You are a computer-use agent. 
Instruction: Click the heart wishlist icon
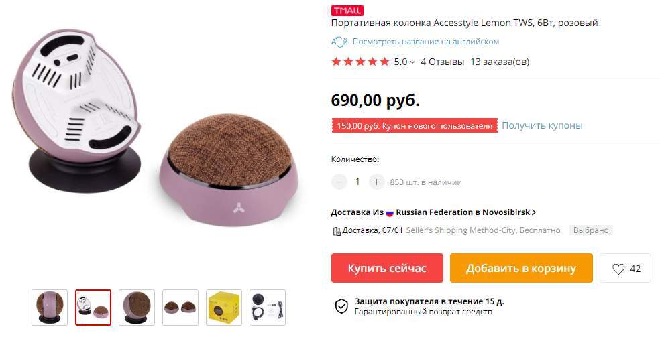[x=618, y=269]
